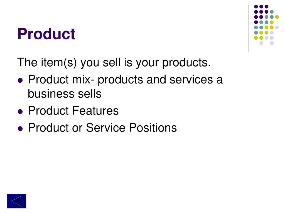Image resolution: width=285 pixels, height=213 pixels.
Task: Click the top-left purple dot in the grid
Action: click(x=256, y=7)
